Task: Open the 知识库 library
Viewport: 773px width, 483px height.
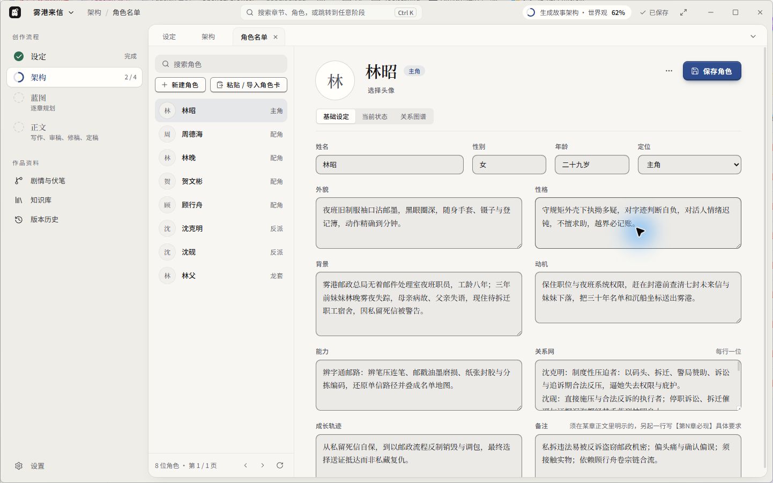Action: pyautogui.click(x=75, y=200)
